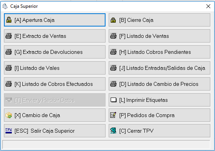The width and height of the screenshot is (215, 151).
Task: Open Listado de Cobros Efectuados
Action: point(55,84)
